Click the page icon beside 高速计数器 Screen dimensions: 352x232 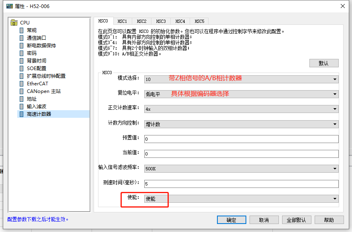pyautogui.click(x=22, y=114)
